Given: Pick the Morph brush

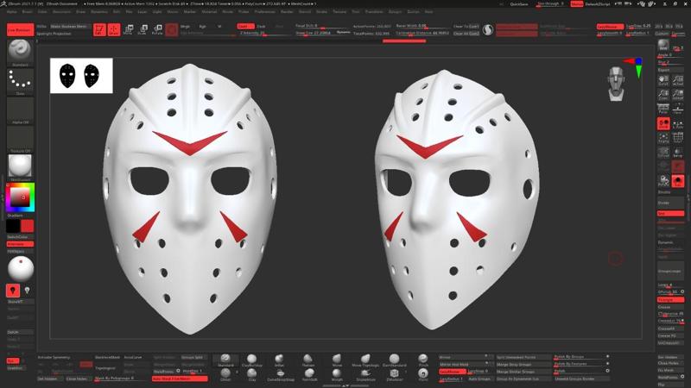Looking at the screenshot, I should click(x=337, y=374).
